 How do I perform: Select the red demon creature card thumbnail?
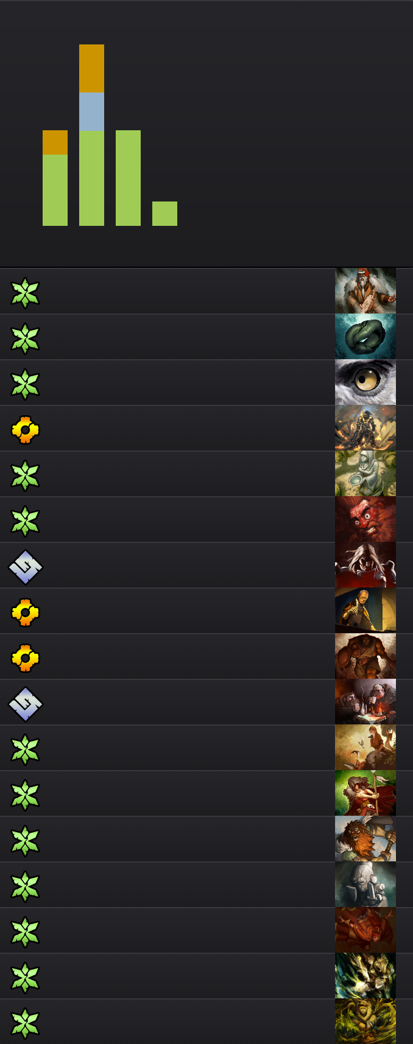coord(365,930)
